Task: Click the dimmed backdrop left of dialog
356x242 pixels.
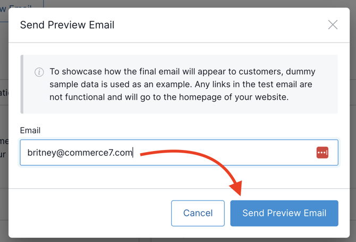Action: [x=4, y=133]
